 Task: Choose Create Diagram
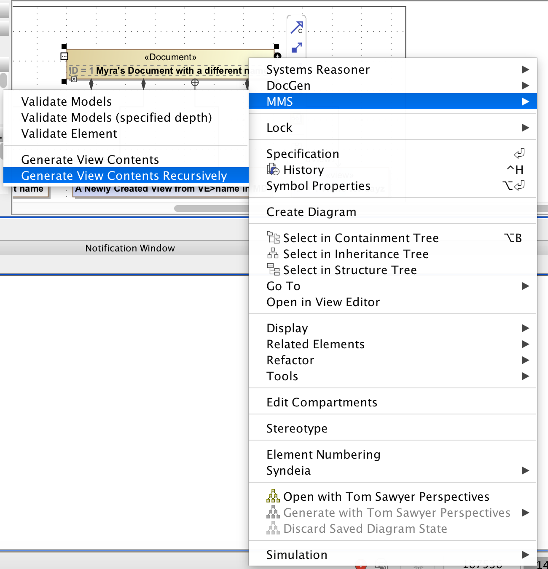392,212
